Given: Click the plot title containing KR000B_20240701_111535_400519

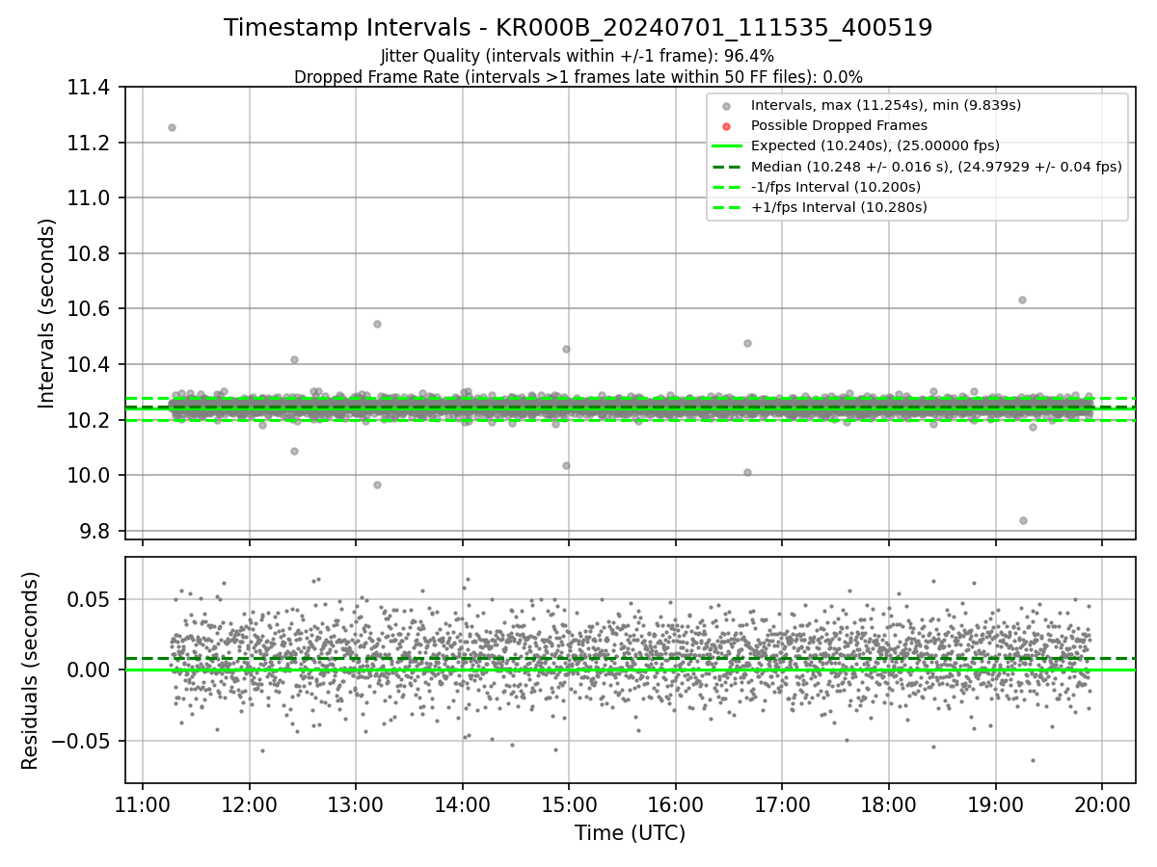Looking at the screenshot, I should coord(578,28).
